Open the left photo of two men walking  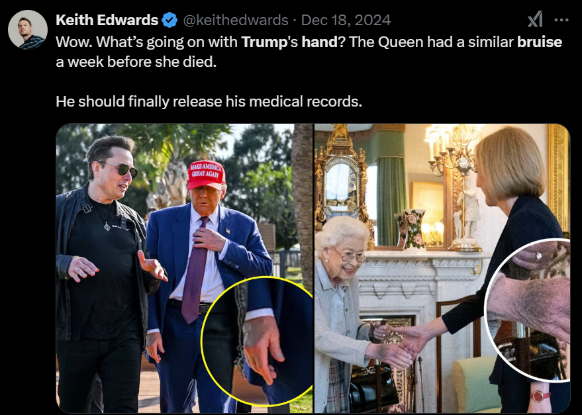(184, 268)
